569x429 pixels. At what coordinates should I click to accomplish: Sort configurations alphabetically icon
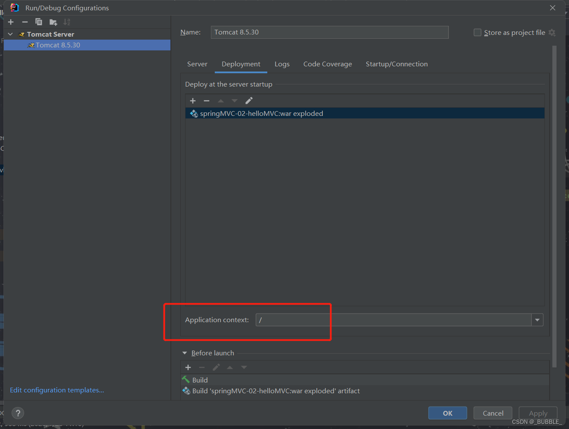pos(67,22)
